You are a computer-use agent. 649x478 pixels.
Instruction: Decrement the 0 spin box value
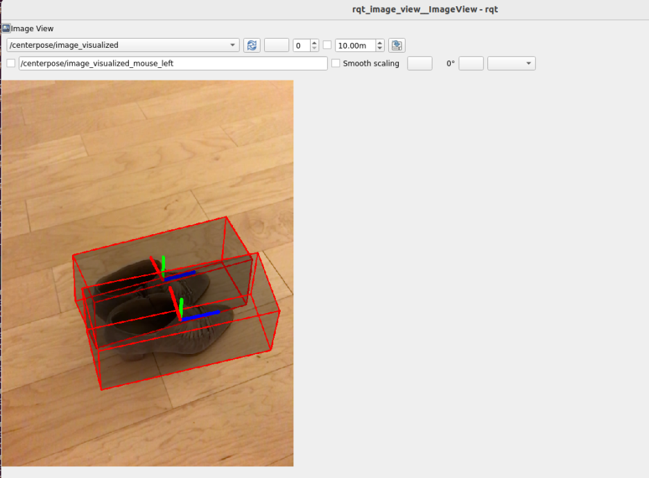(314, 48)
